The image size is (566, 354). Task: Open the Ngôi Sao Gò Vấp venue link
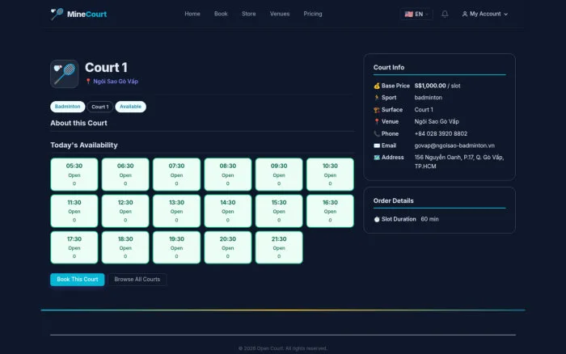click(116, 82)
